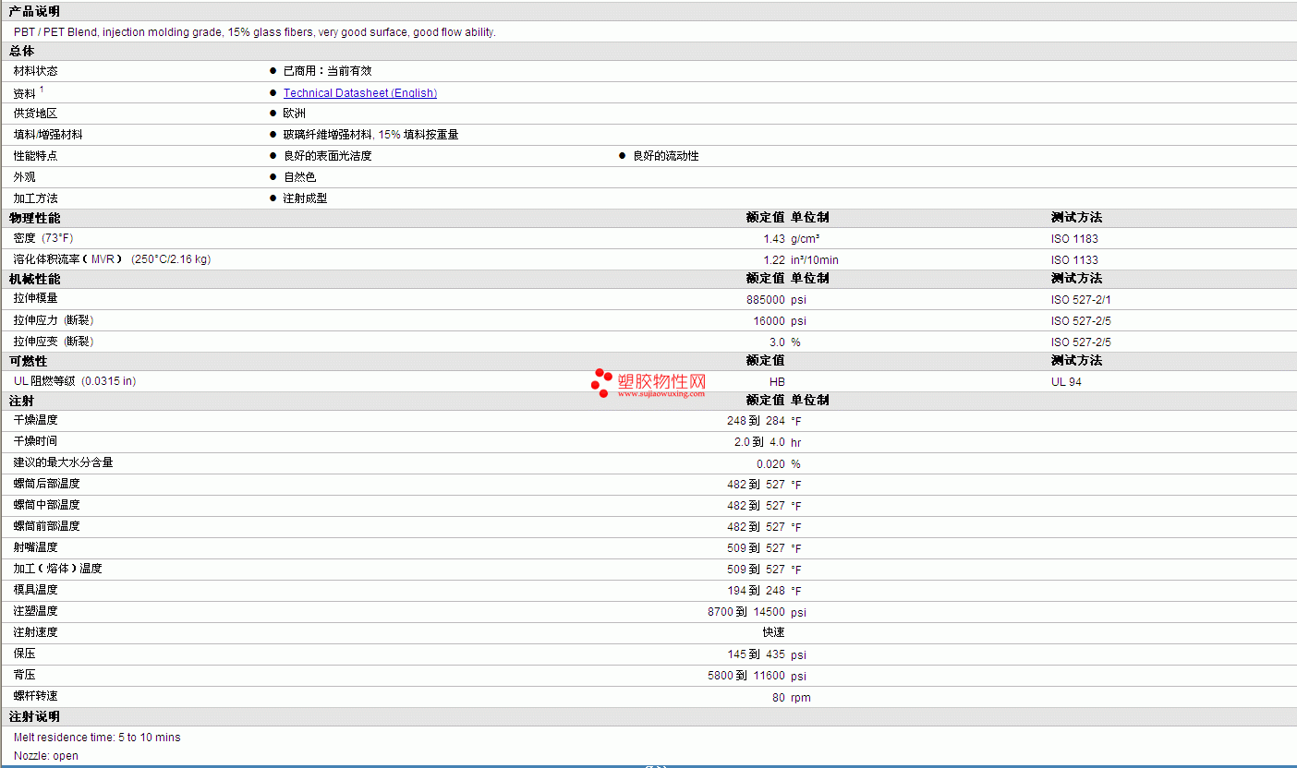This screenshot has width=1297, height=768.
Task: Select the drying temperature '248 到 284'
Action: [x=756, y=421]
